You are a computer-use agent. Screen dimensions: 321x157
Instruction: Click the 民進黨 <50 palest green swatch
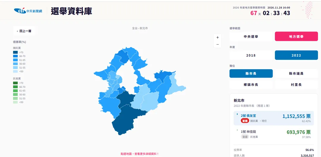(x=15, y=102)
